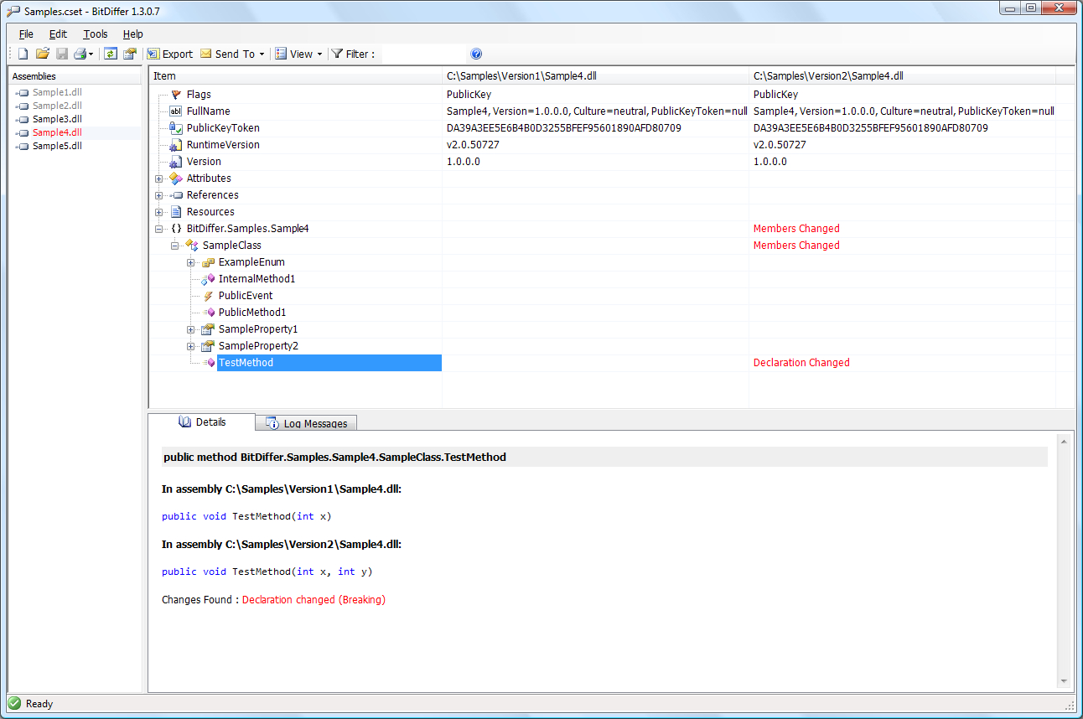Image resolution: width=1083 pixels, height=719 pixels.
Task: Click the FullName row icon
Action: (176, 111)
